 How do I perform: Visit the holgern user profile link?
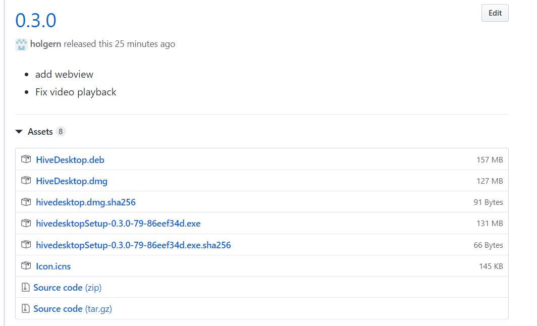click(45, 44)
